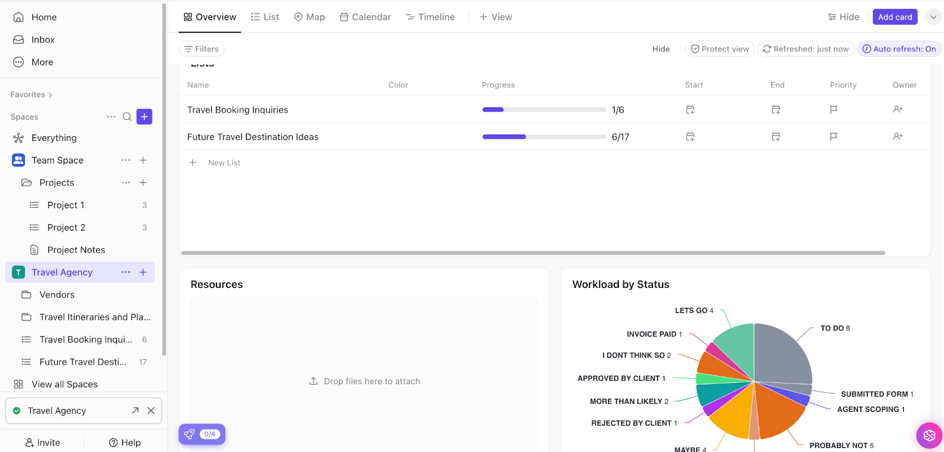
Task: Assign owner to Future Travel Destination Ideas
Action: pyautogui.click(x=897, y=136)
